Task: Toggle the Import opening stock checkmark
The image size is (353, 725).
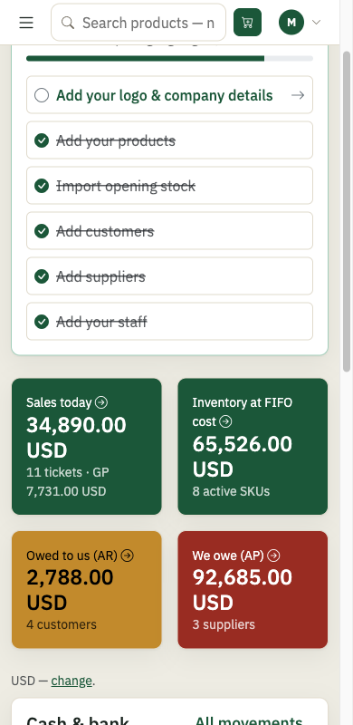Action: click(x=42, y=186)
